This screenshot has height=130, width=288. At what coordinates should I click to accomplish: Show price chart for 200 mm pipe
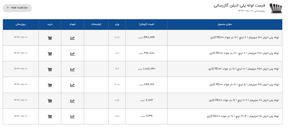[x=72, y=54]
